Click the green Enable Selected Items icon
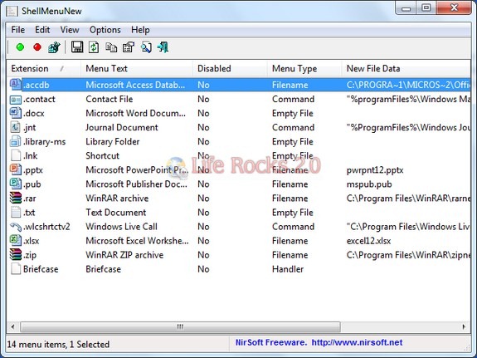The height and width of the screenshot is (358, 477). pyautogui.click(x=21, y=47)
